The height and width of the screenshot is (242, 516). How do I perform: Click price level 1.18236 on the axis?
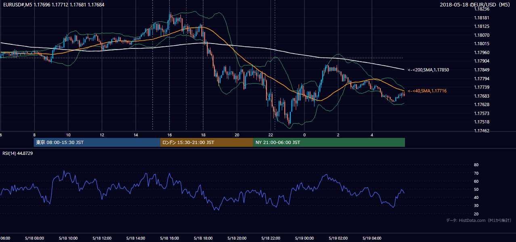point(482,9)
